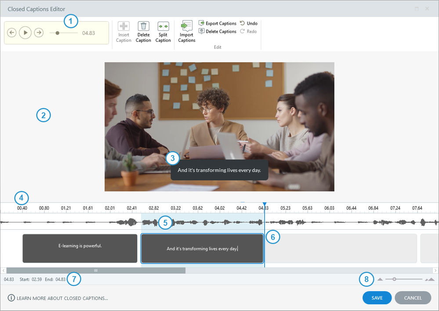This screenshot has width=439, height=311.
Task: Save the closed captions
Action: (x=377, y=298)
